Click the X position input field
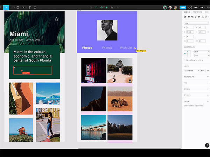Viewport: 210px width, 157px height. [x=190, y=28]
